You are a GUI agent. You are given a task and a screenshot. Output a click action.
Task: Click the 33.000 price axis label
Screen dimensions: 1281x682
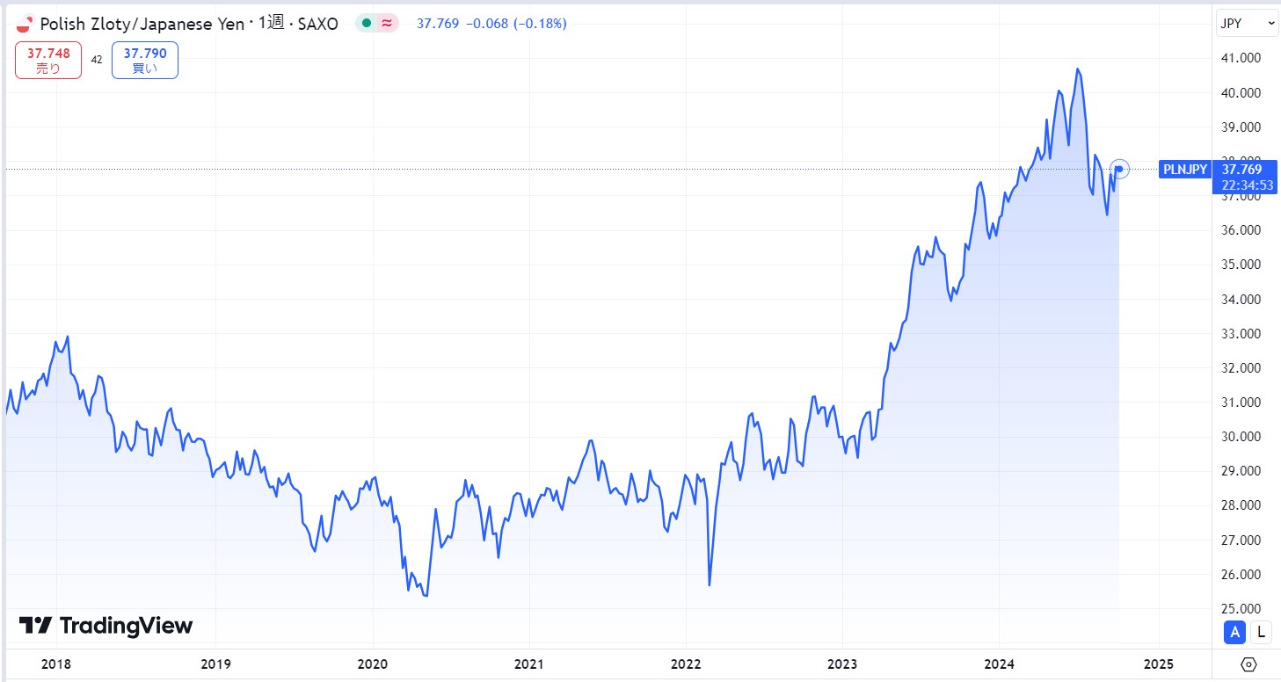click(x=1243, y=334)
